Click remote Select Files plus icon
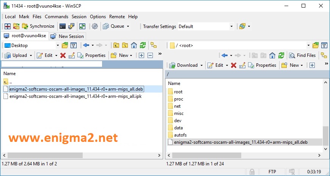The height and width of the screenshot is (176, 330). click(312, 66)
